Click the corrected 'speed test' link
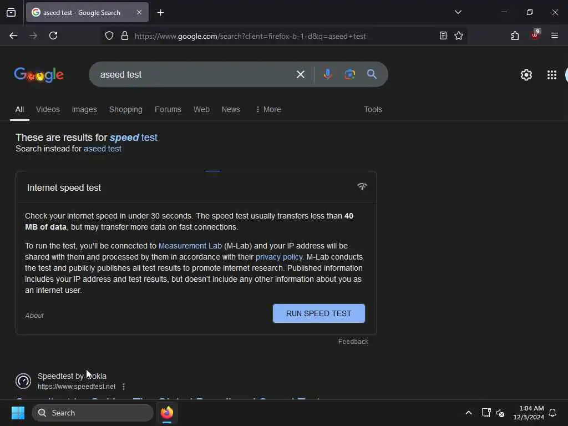568x426 pixels. 133,138
